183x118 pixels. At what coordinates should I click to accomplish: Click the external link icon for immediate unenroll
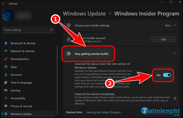click(x=175, y=99)
